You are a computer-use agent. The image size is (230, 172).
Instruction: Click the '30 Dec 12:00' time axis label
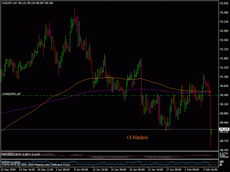point(45,169)
